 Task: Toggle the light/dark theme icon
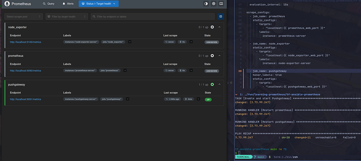coord(206,4)
